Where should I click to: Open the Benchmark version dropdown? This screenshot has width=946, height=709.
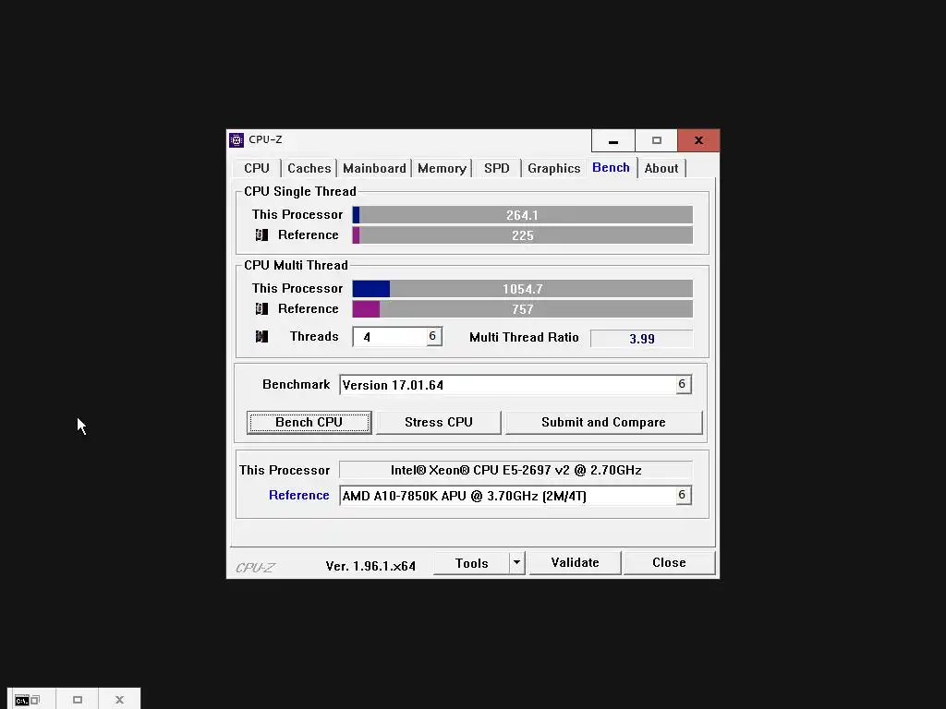click(x=683, y=384)
